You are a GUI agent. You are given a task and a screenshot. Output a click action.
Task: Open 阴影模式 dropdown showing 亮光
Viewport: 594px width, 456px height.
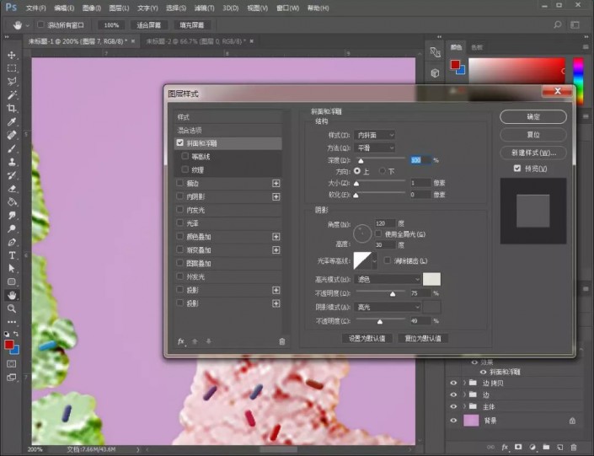(388, 307)
